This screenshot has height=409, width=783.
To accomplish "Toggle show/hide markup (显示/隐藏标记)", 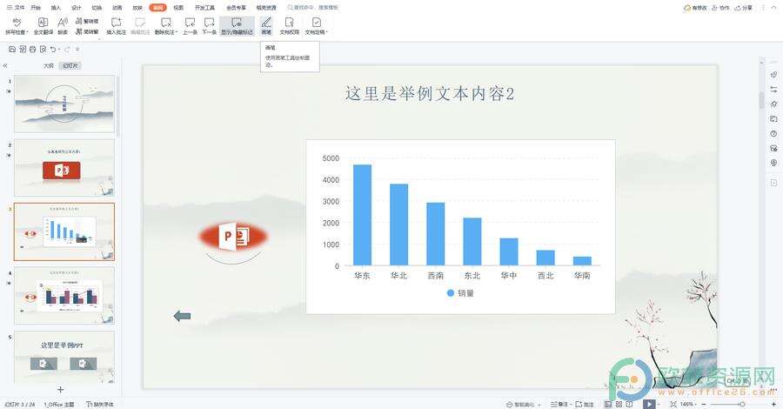I will point(238,25).
